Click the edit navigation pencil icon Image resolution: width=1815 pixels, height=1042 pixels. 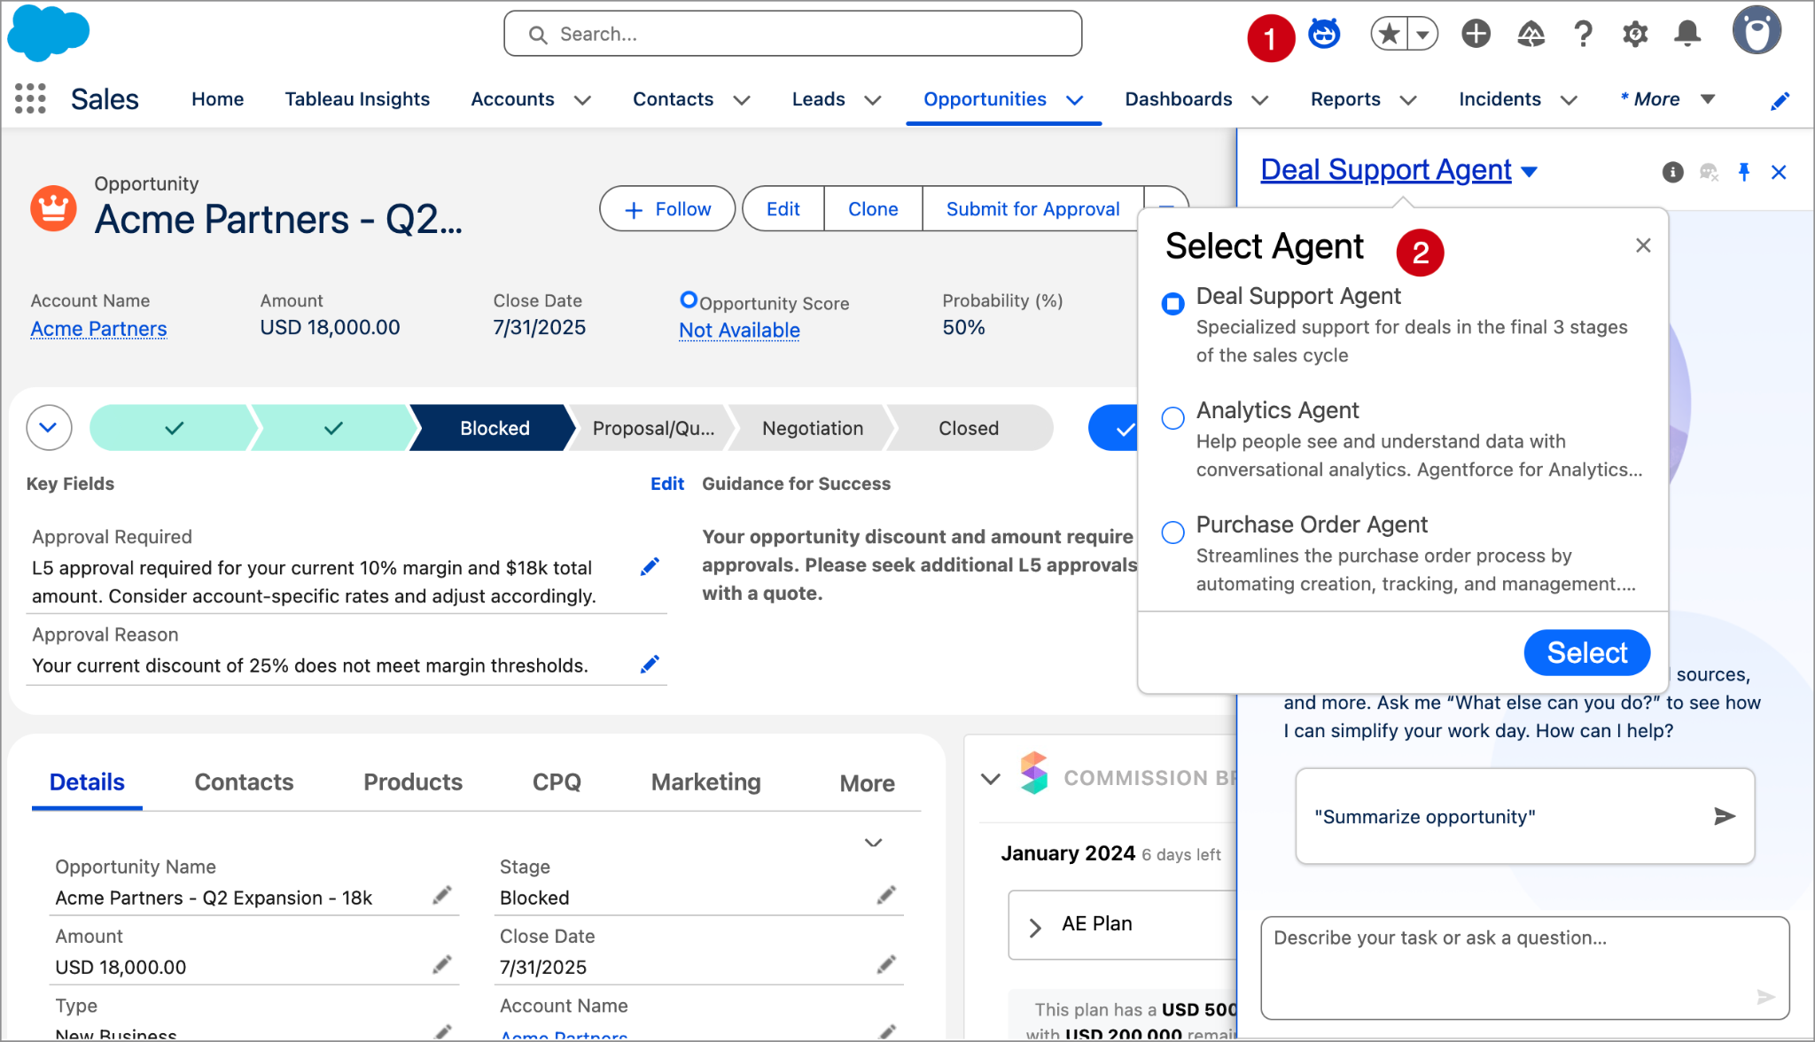1780,100
